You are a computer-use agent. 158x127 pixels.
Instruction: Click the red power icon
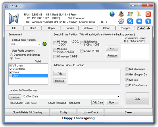pyautogui.click(x=148, y=14)
